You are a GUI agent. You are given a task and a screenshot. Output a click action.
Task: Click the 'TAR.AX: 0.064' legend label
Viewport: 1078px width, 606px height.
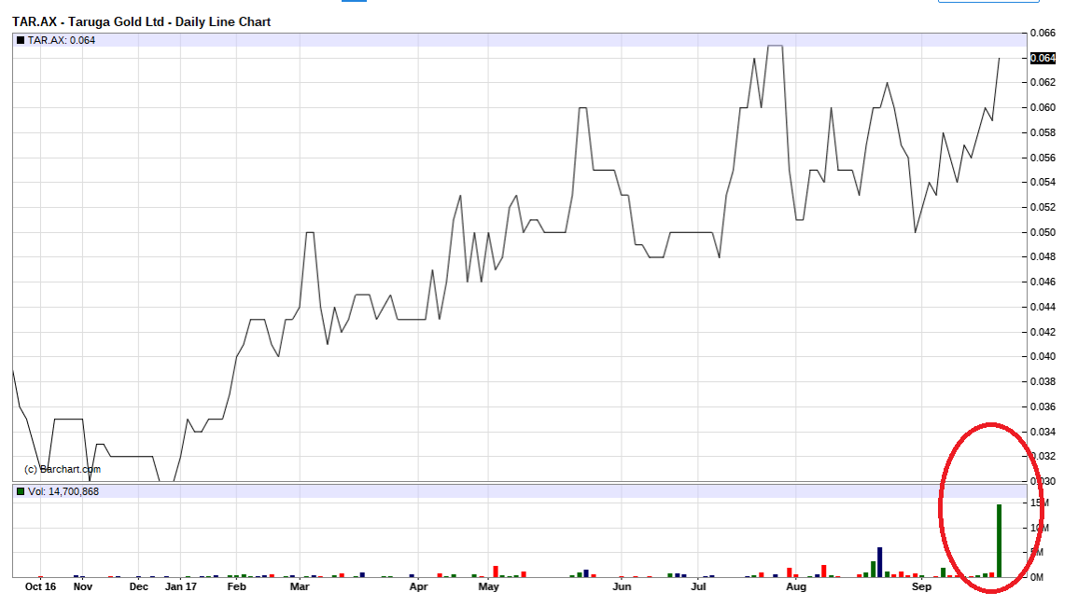[x=62, y=40]
